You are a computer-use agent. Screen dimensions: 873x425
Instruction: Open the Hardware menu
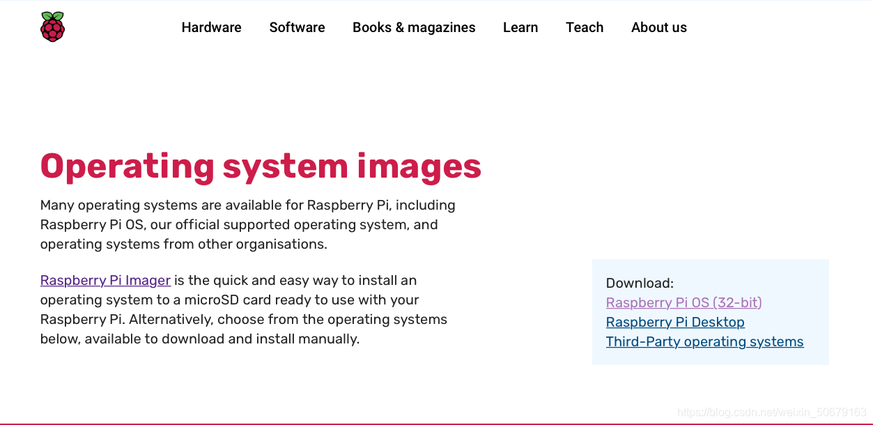pos(211,27)
